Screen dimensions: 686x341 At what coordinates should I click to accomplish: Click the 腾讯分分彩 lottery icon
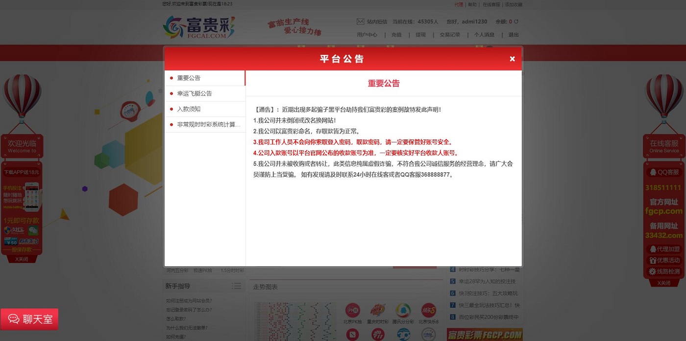[403, 311]
